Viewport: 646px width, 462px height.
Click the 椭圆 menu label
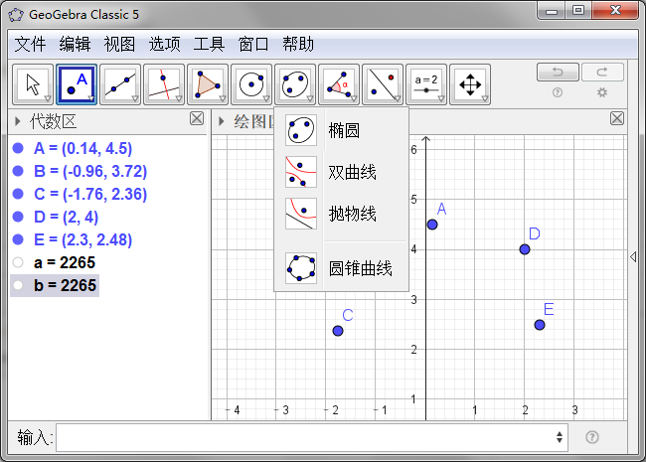[344, 130]
